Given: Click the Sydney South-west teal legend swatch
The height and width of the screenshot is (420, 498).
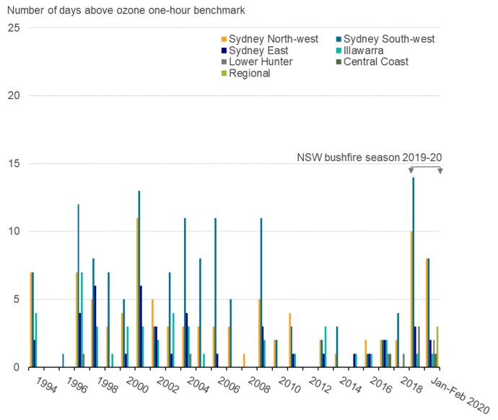Looking at the screenshot, I should pyautogui.click(x=338, y=39).
